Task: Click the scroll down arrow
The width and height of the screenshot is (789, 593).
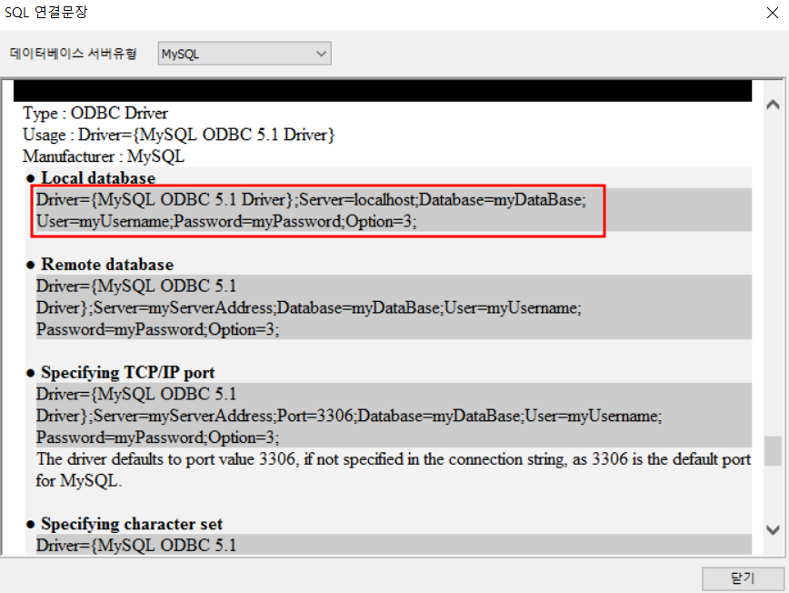Action: (773, 529)
